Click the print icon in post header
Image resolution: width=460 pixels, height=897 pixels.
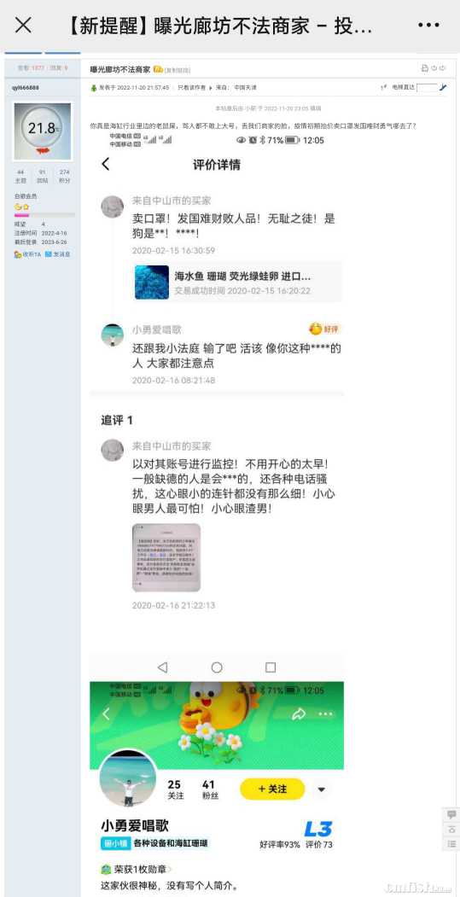424,68
